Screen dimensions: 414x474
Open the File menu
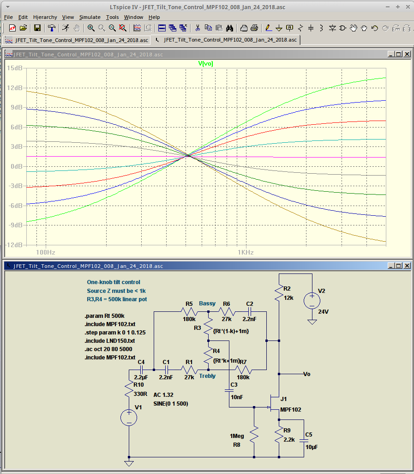[8, 17]
